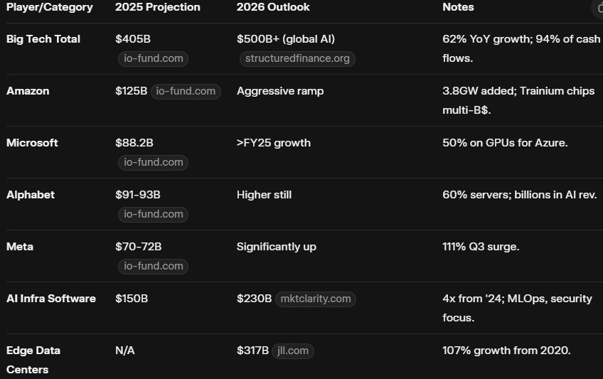
Task: Click the copy table icon at top-right
Action: coord(598,7)
